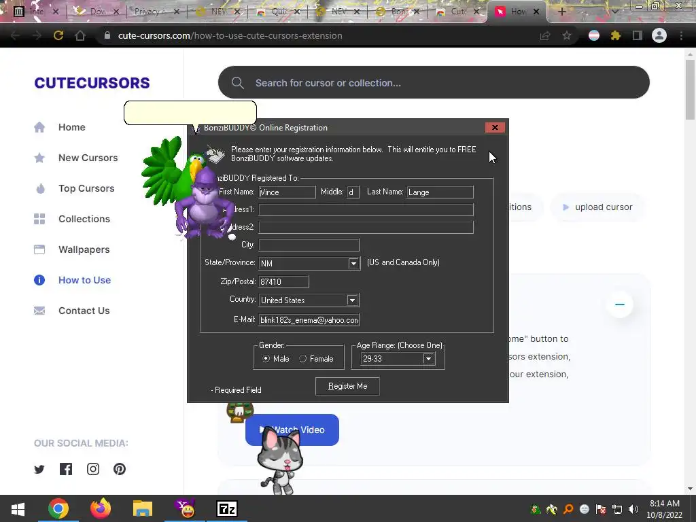
Task: Expand the Country dropdown
Action: (352, 300)
